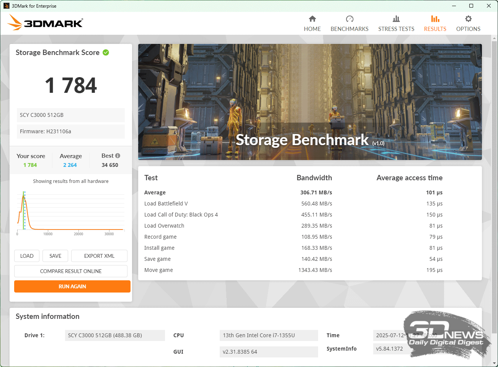Click the info icon next to Best
The width and height of the screenshot is (498, 367).
(x=118, y=155)
